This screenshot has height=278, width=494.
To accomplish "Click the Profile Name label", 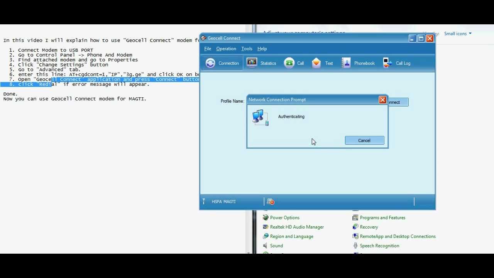I will 232,101.
